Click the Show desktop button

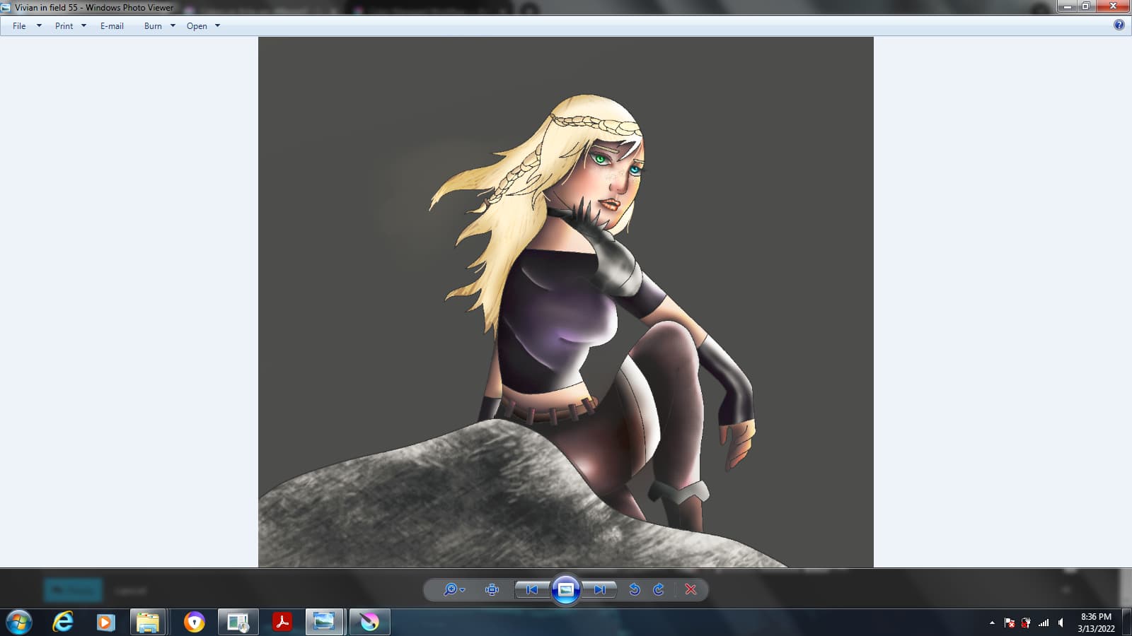(x=1127, y=623)
